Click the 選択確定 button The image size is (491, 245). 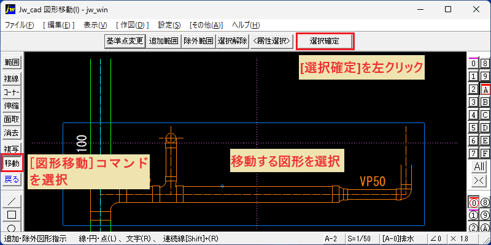pyautogui.click(x=325, y=41)
